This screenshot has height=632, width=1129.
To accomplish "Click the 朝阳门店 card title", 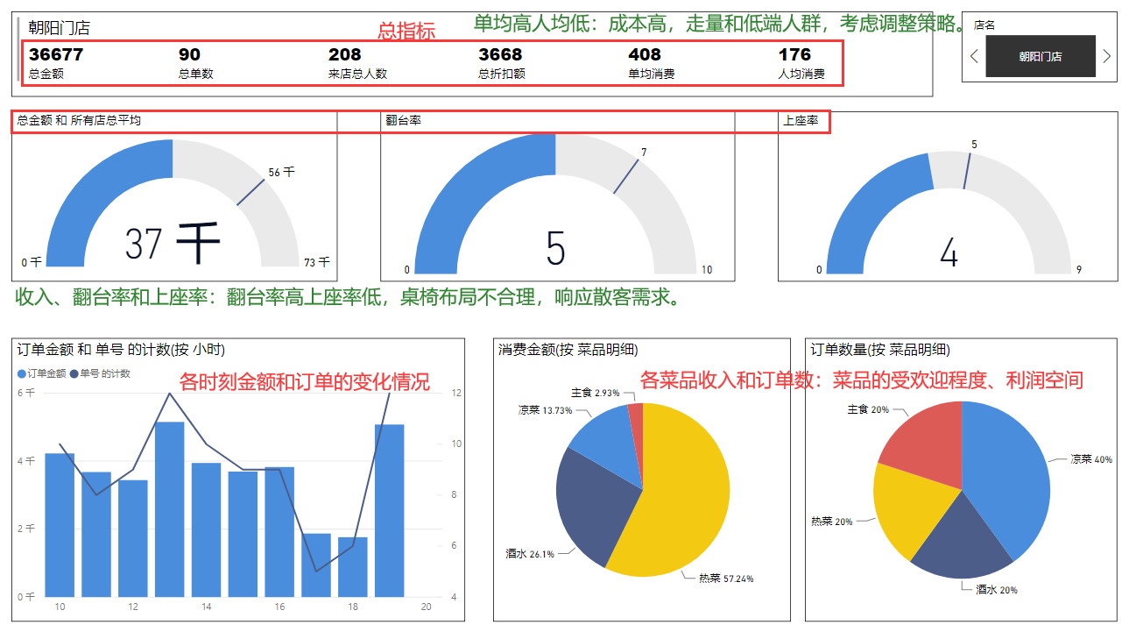I will coord(59,28).
